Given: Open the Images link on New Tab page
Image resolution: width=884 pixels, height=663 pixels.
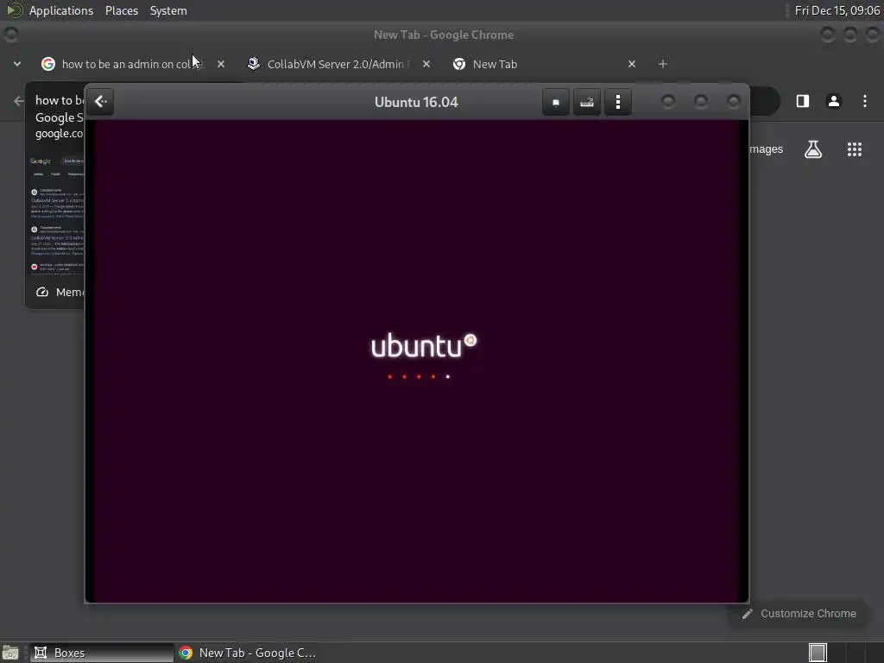Looking at the screenshot, I should [x=766, y=149].
